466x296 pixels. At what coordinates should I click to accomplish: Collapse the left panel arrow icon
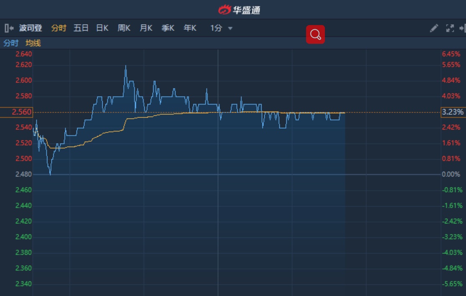[9, 28]
